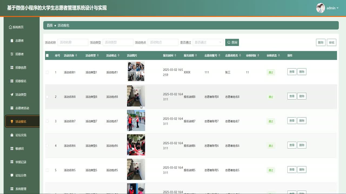
Task: Open the 活动名称7 activity photo thumbnail
Action: 136,120
